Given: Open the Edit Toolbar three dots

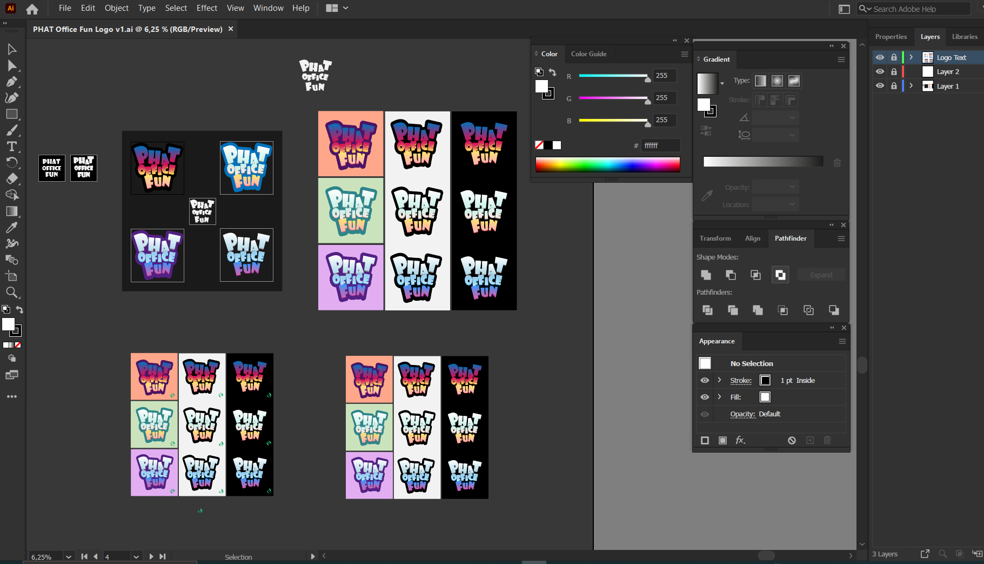Looking at the screenshot, I should [x=12, y=396].
